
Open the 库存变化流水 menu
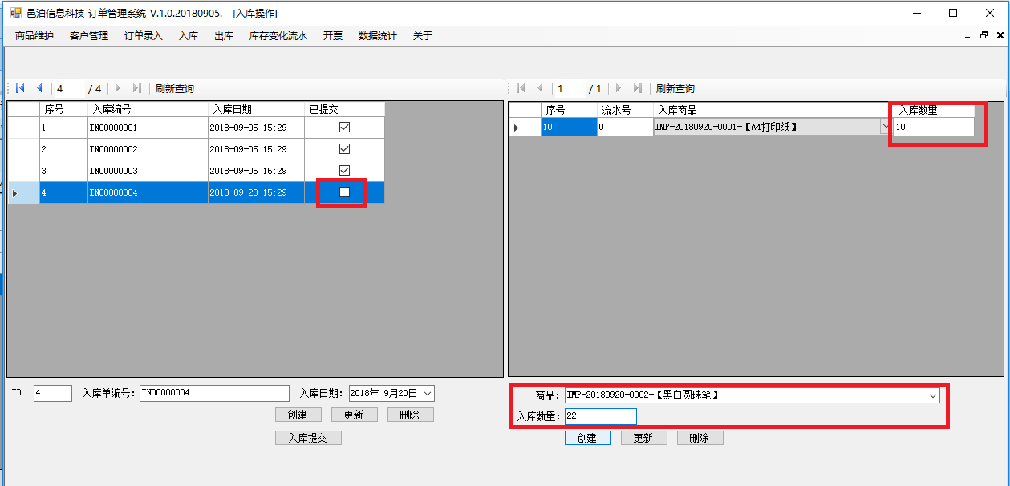(278, 35)
